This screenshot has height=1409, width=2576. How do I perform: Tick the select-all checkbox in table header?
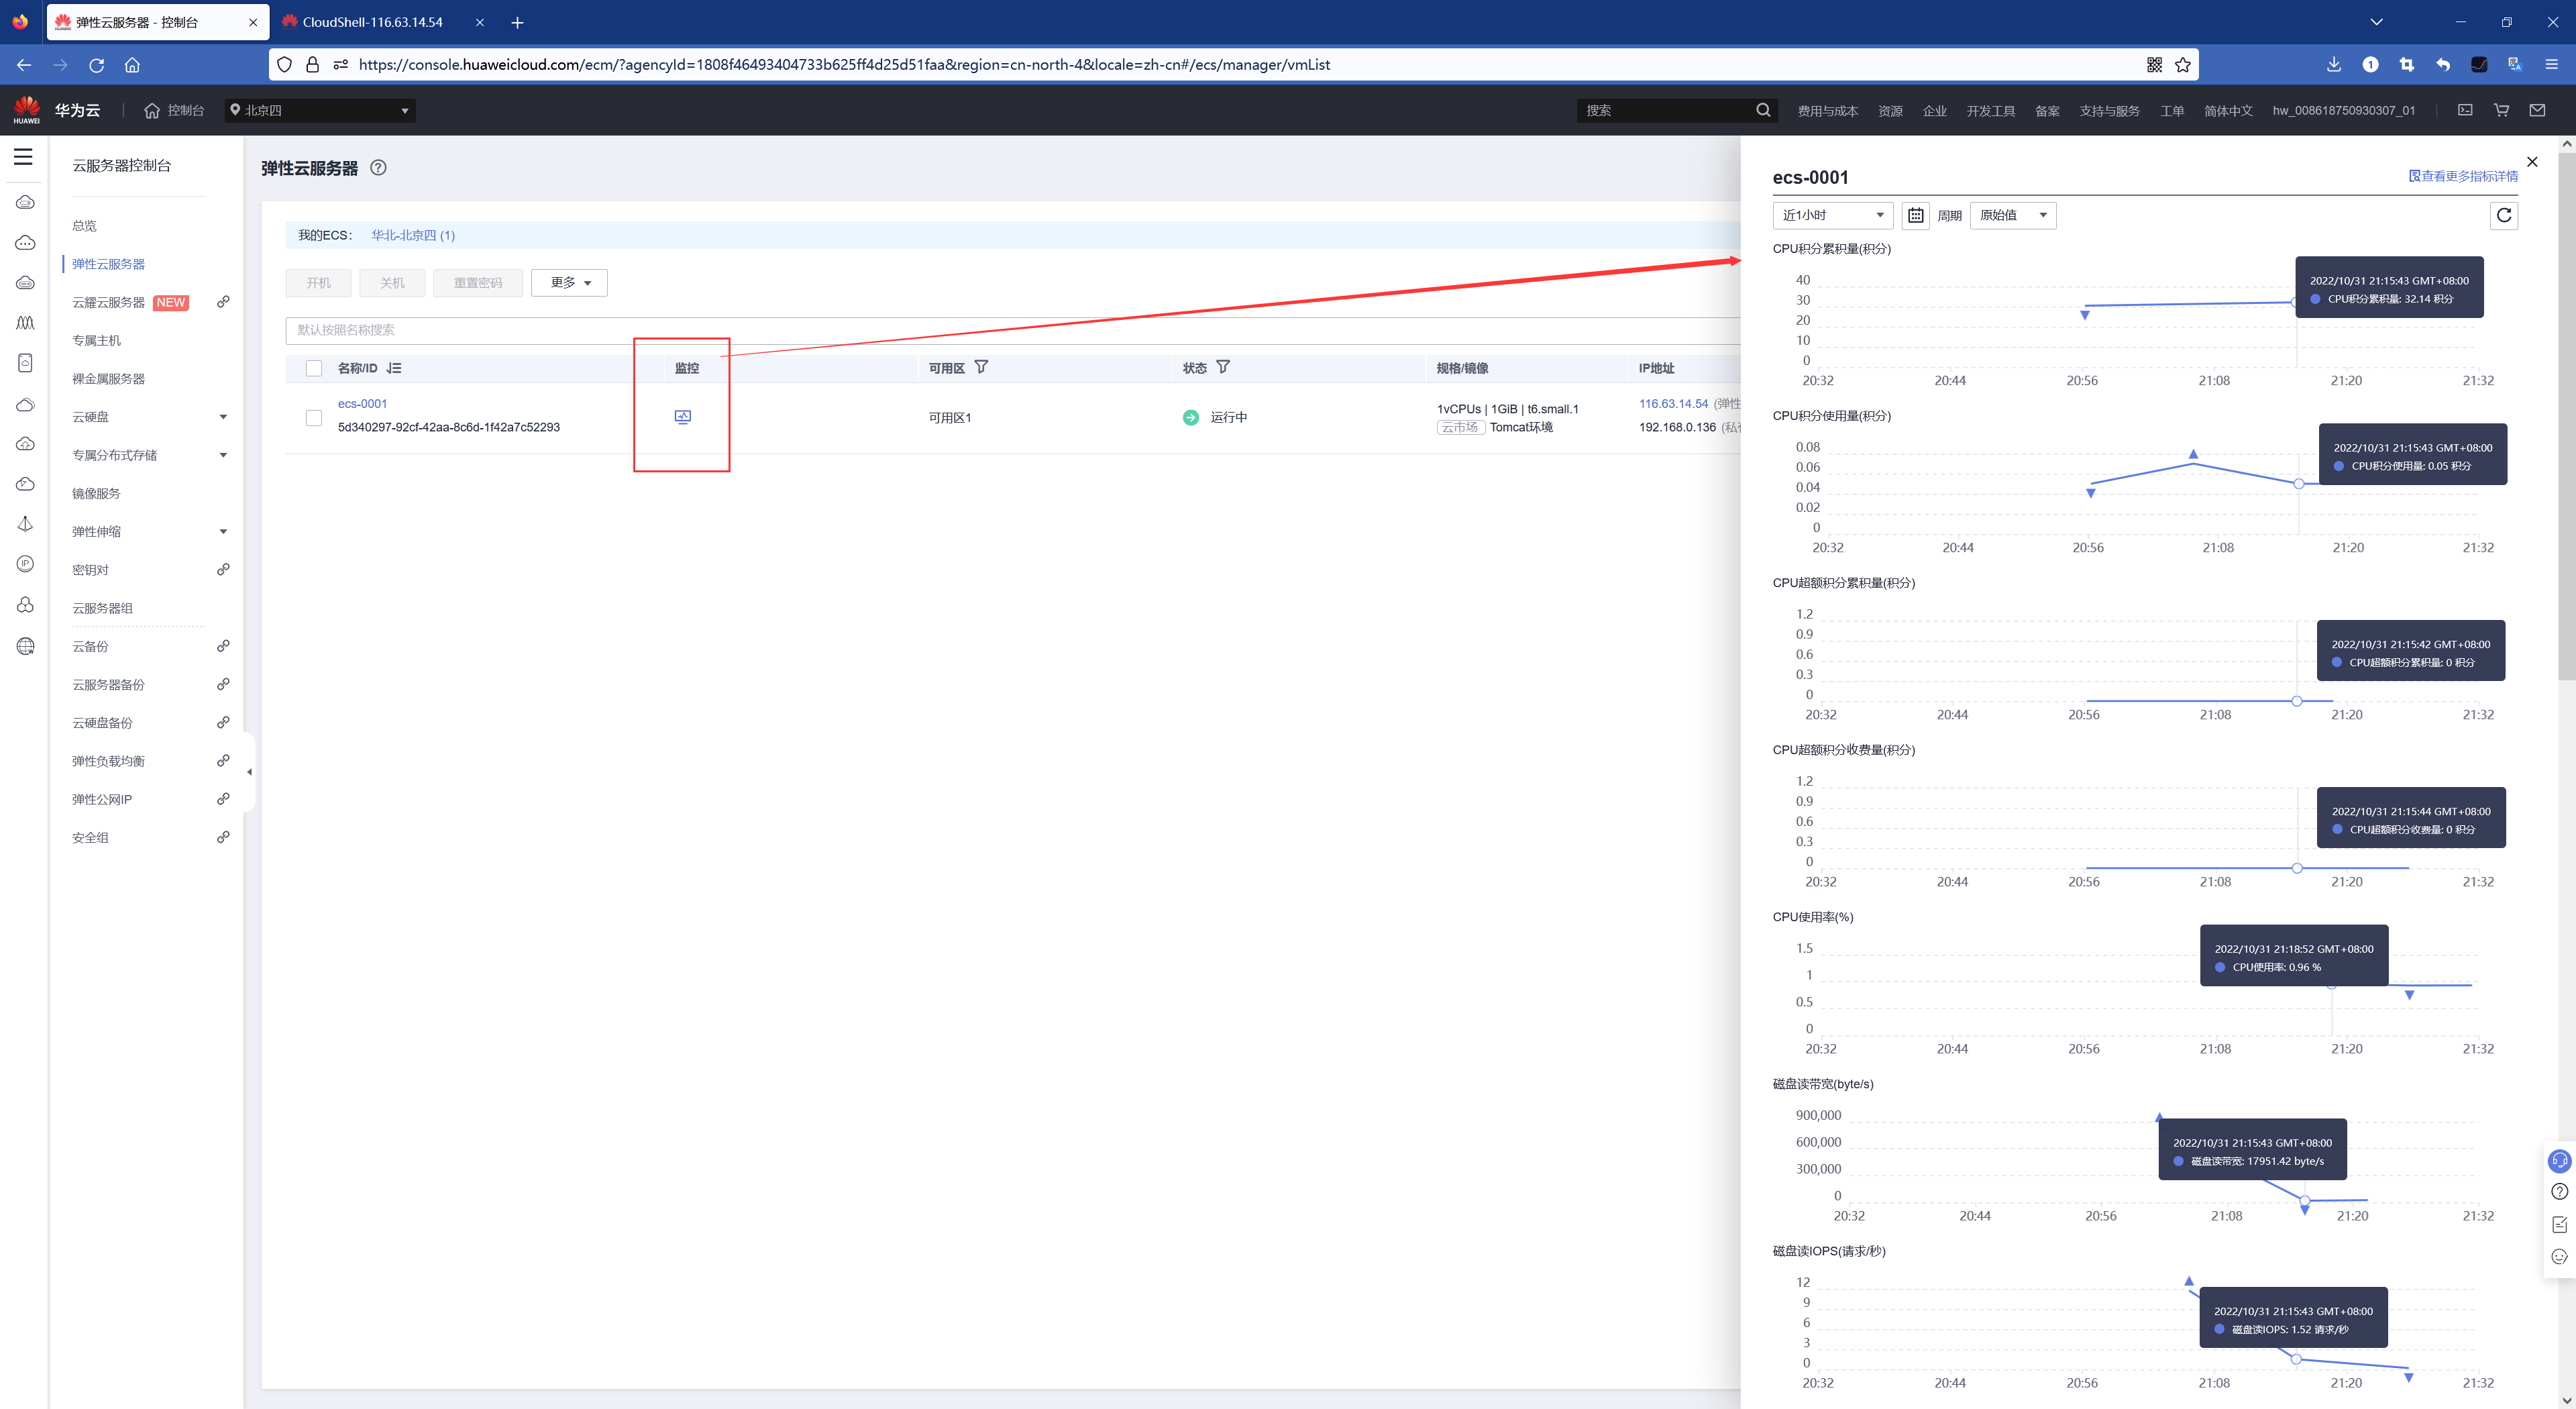pyautogui.click(x=314, y=368)
